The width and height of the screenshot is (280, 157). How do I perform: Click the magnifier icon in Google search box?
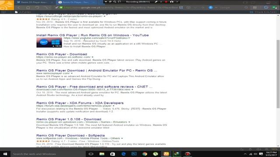246,8
